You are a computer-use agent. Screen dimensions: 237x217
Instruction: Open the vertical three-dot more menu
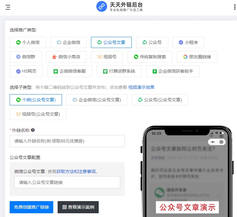[235, 7]
